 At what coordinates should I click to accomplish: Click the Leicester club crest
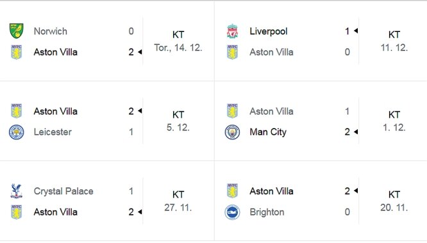pyautogui.click(x=16, y=132)
